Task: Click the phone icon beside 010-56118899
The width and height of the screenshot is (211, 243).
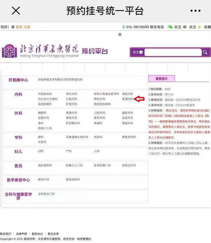Action: pyautogui.click(x=123, y=27)
